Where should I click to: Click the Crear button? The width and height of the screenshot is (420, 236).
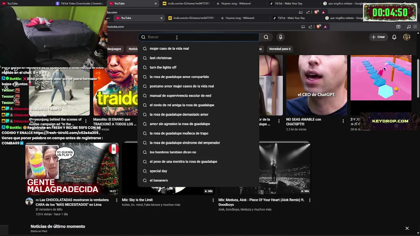(x=378, y=37)
